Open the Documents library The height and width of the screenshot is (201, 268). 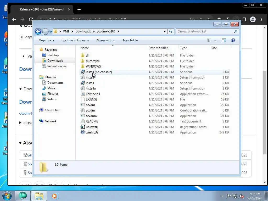(x=55, y=82)
